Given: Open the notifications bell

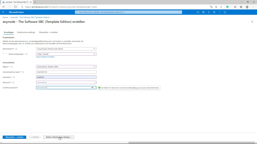Looking at the screenshot, I should pyautogui.click(x=209, y=12).
